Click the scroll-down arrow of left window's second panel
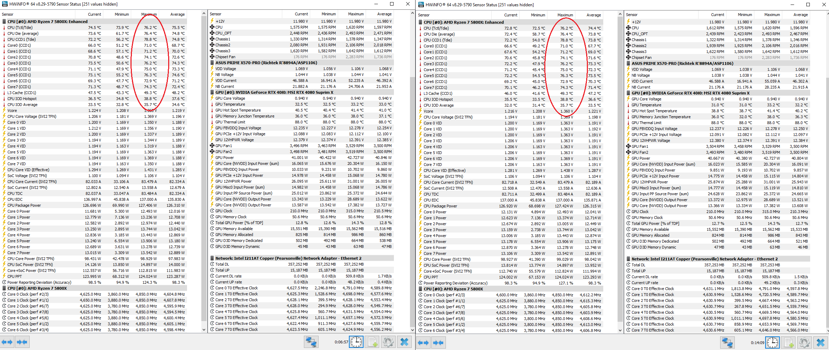The image size is (829, 350). (412, 329)
